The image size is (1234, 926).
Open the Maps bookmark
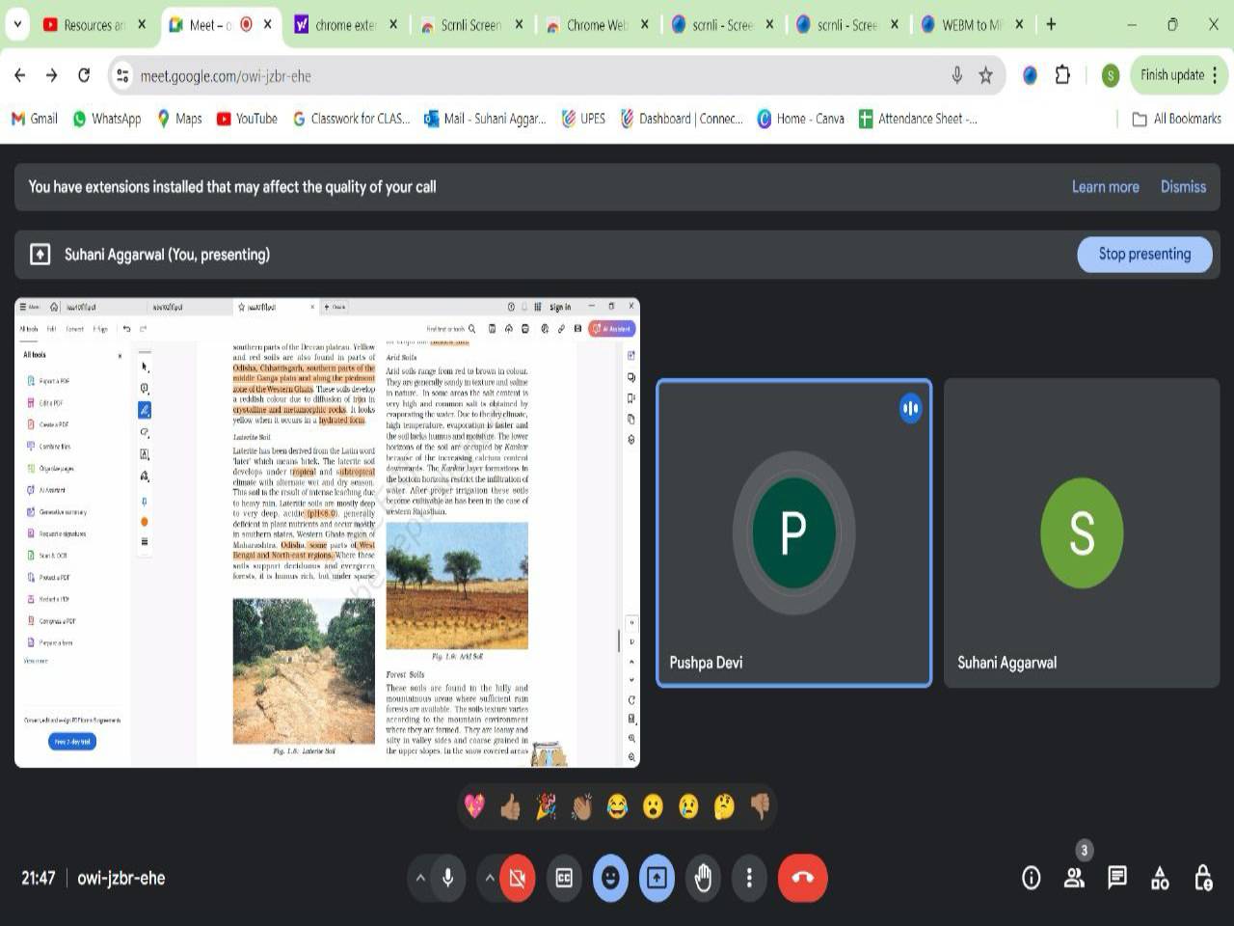(179, 119)
